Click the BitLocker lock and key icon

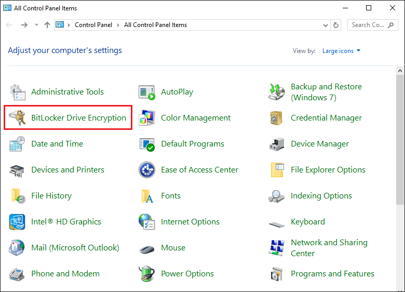18,117
